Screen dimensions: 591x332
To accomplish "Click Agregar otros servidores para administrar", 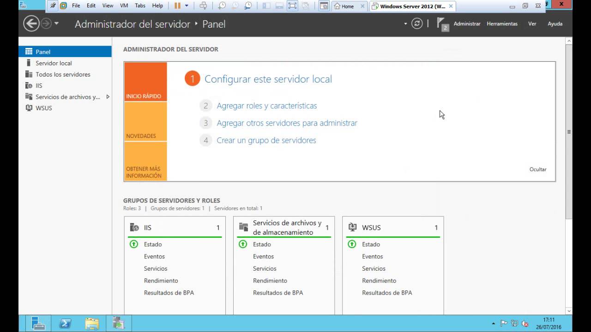I will click(287, 123).
